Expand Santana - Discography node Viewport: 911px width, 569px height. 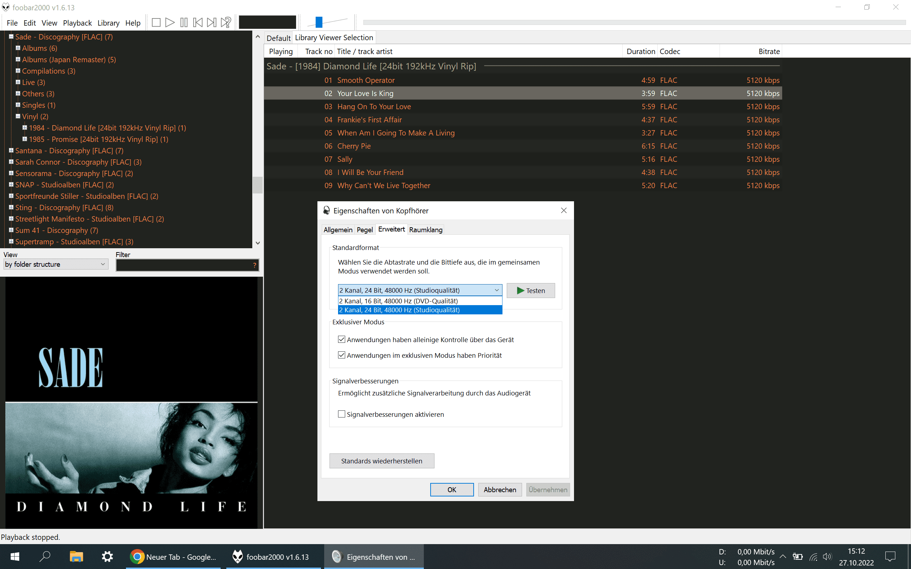[x=11, y=150]
